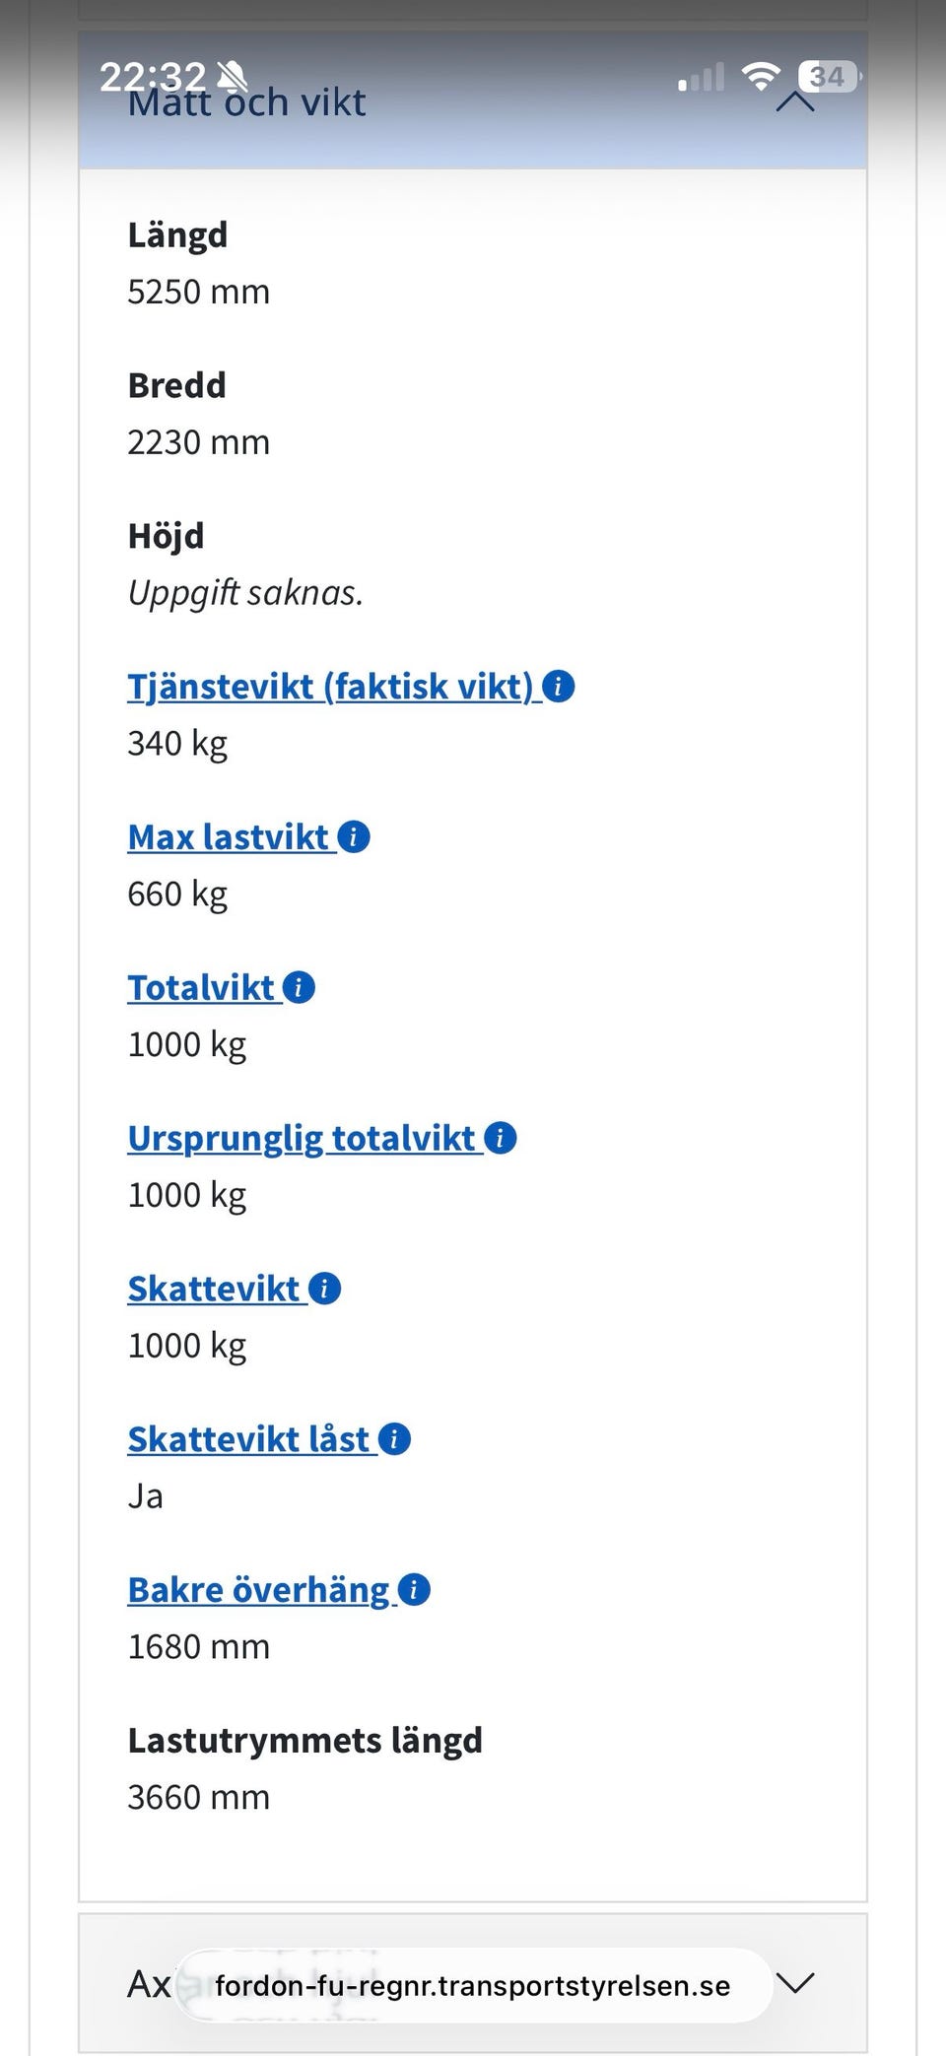Open the Tjänstevikt (faktisk vikt) link

pos(330,687)
